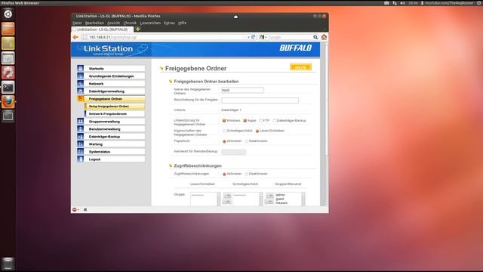Select Aktivieren for Zugriffsbeschränkungen

click(224, 174)
